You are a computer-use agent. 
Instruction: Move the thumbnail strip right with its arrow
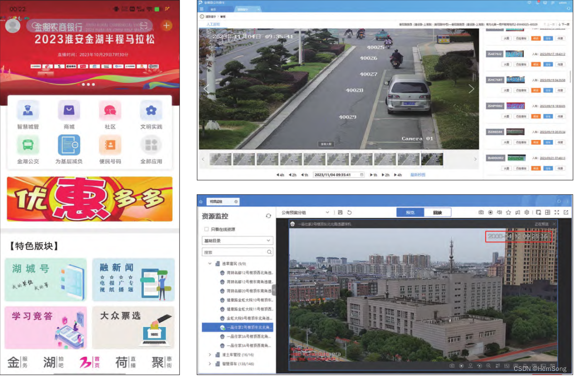[x=475, y=159]
